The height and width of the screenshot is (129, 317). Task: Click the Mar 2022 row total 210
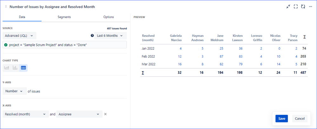303,64
